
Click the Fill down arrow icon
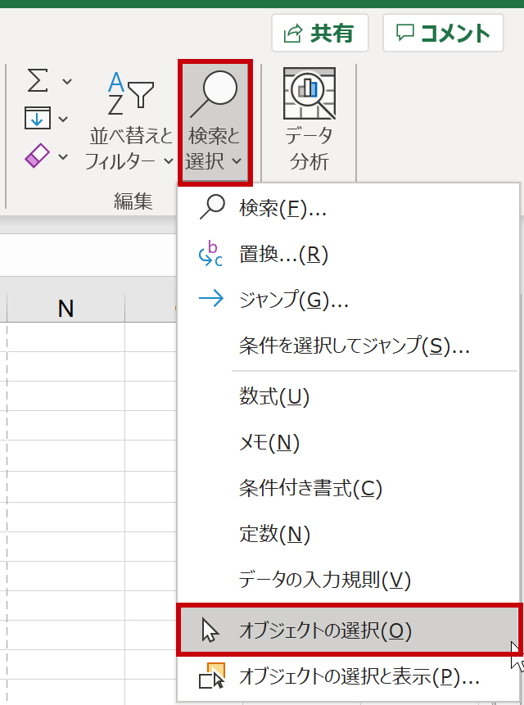pyautogui.click(x=38, y=119)
